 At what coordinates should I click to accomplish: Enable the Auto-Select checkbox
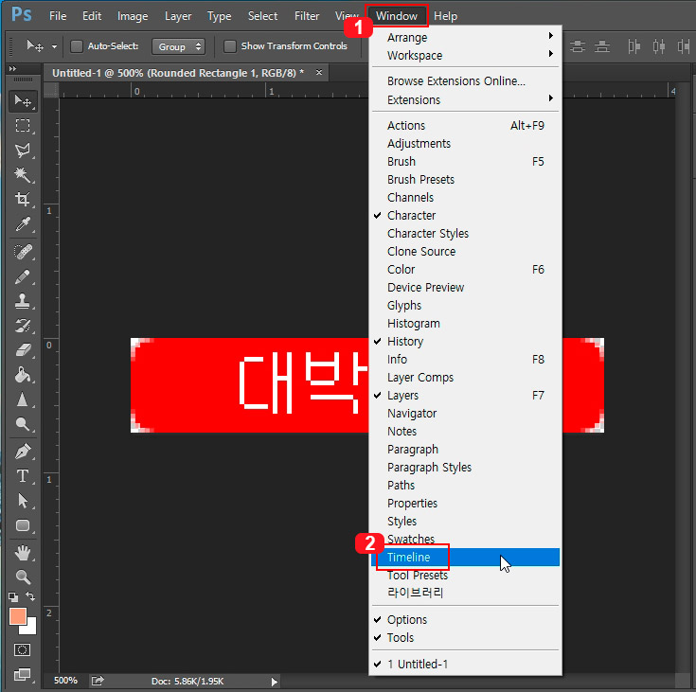coord(77,46)
